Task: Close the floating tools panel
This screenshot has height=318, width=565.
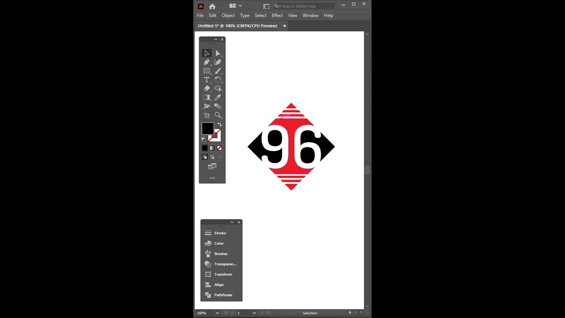Action: click(x=222, y=39)
